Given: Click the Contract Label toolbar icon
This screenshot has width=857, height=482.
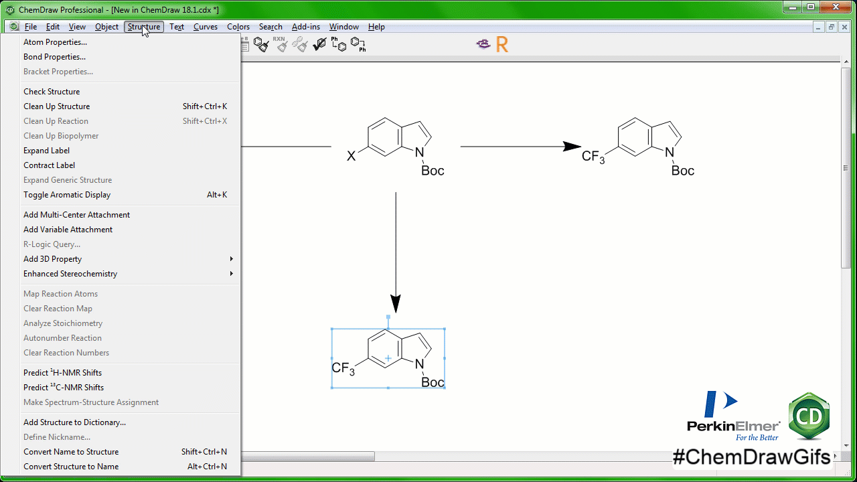Looking at the screenshot, I should (358, 45).
